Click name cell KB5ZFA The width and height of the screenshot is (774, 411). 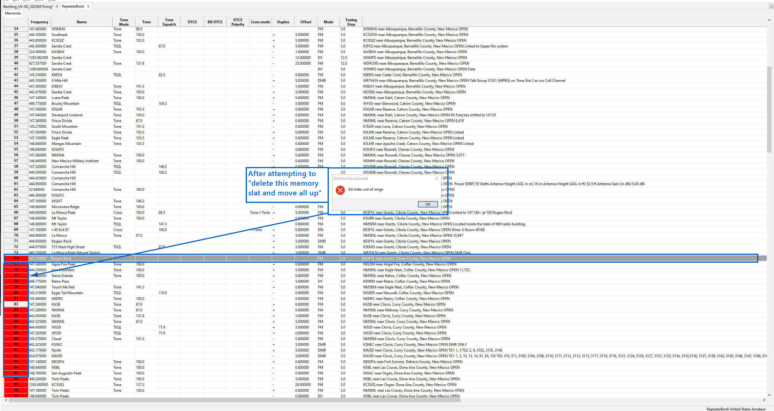coord(82,362)
